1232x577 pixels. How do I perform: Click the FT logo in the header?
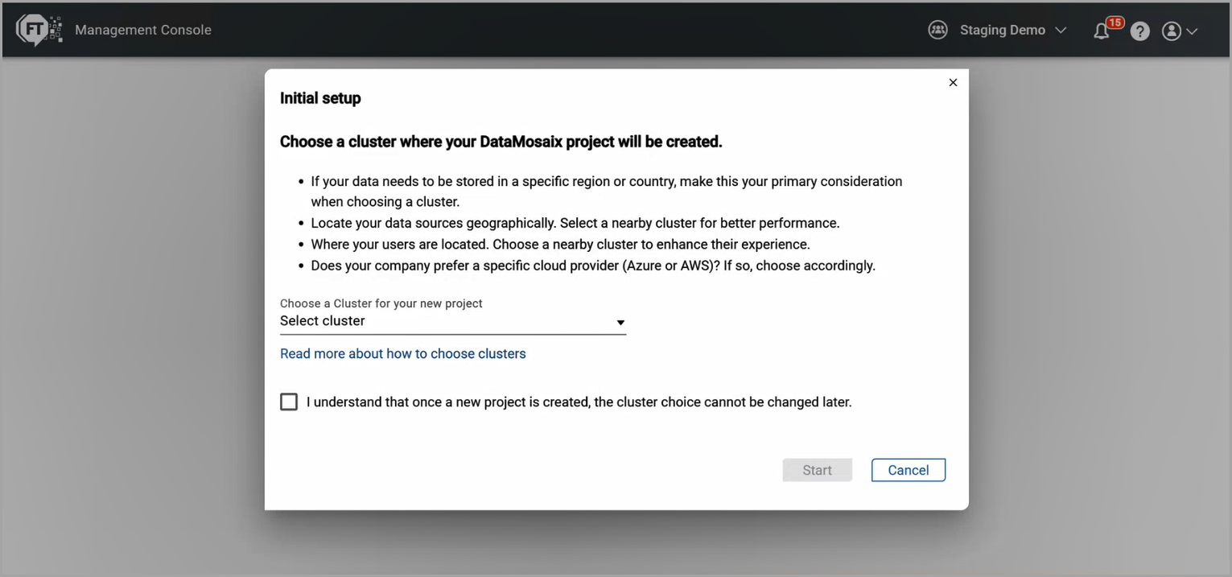click(38, 30)
